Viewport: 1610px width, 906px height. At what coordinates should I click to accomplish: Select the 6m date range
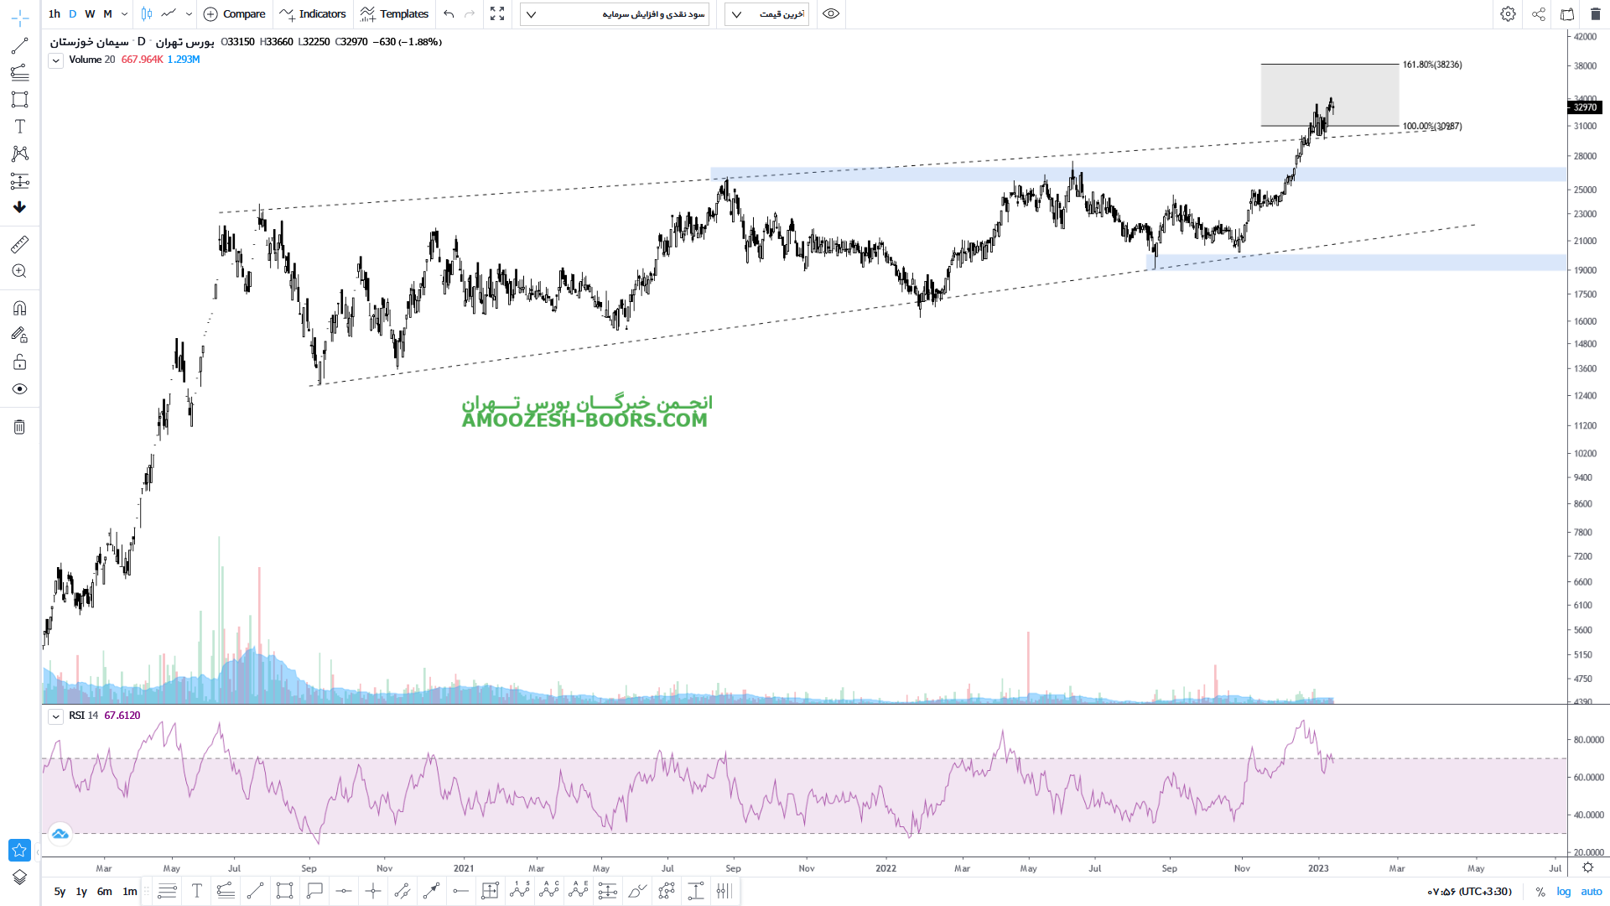click(104, 892)
